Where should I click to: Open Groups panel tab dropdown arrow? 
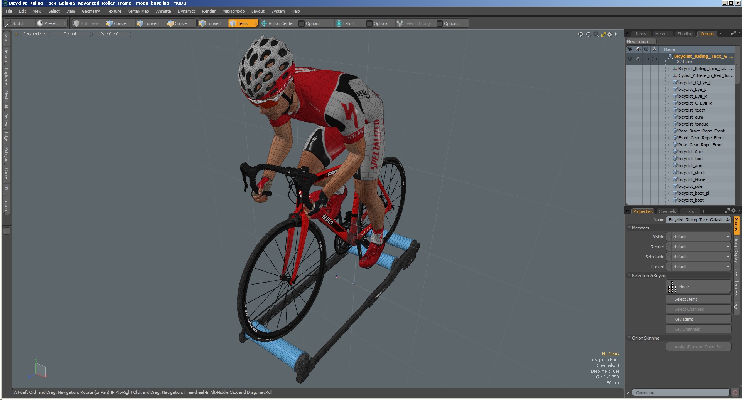tap(720, 33)
